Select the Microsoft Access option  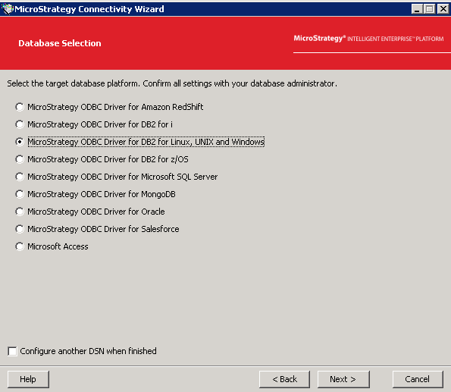pyautogui.click(x=52, y=246)
